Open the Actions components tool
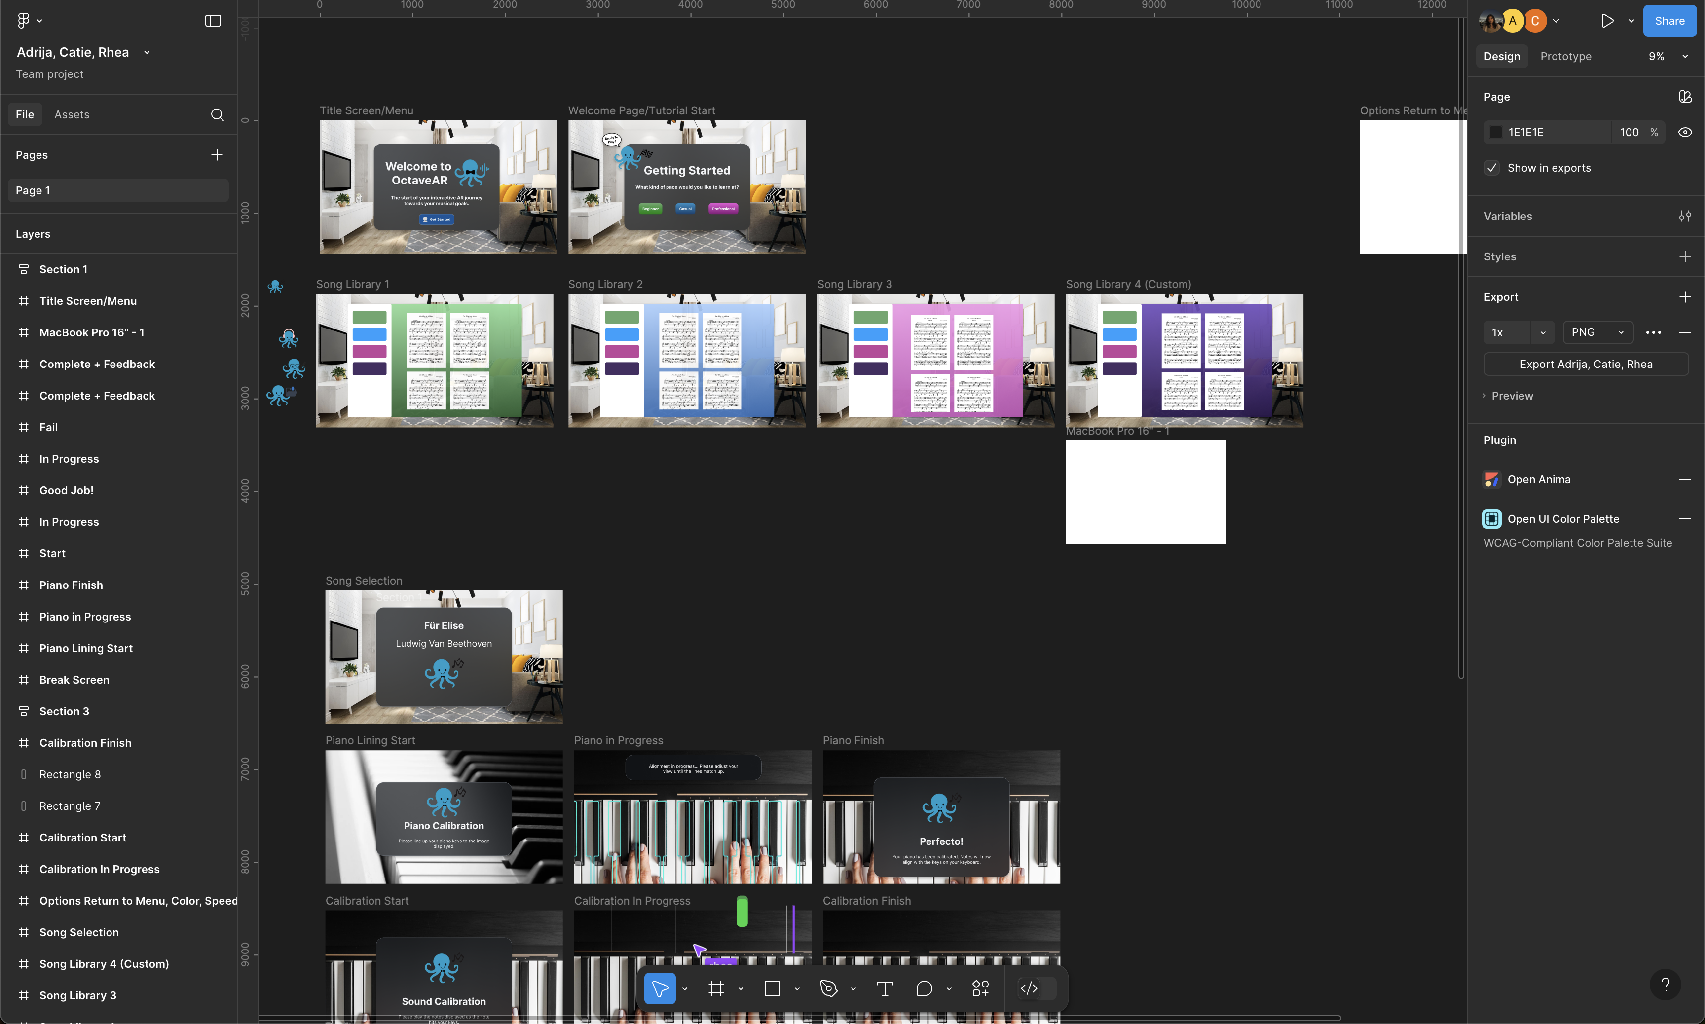The image size is (1705, 1024). (980, 989)
